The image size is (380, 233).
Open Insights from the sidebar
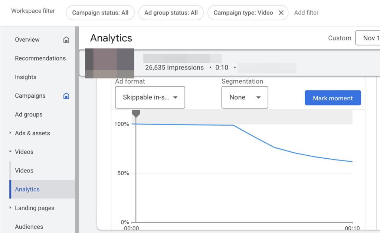point(26,77)
